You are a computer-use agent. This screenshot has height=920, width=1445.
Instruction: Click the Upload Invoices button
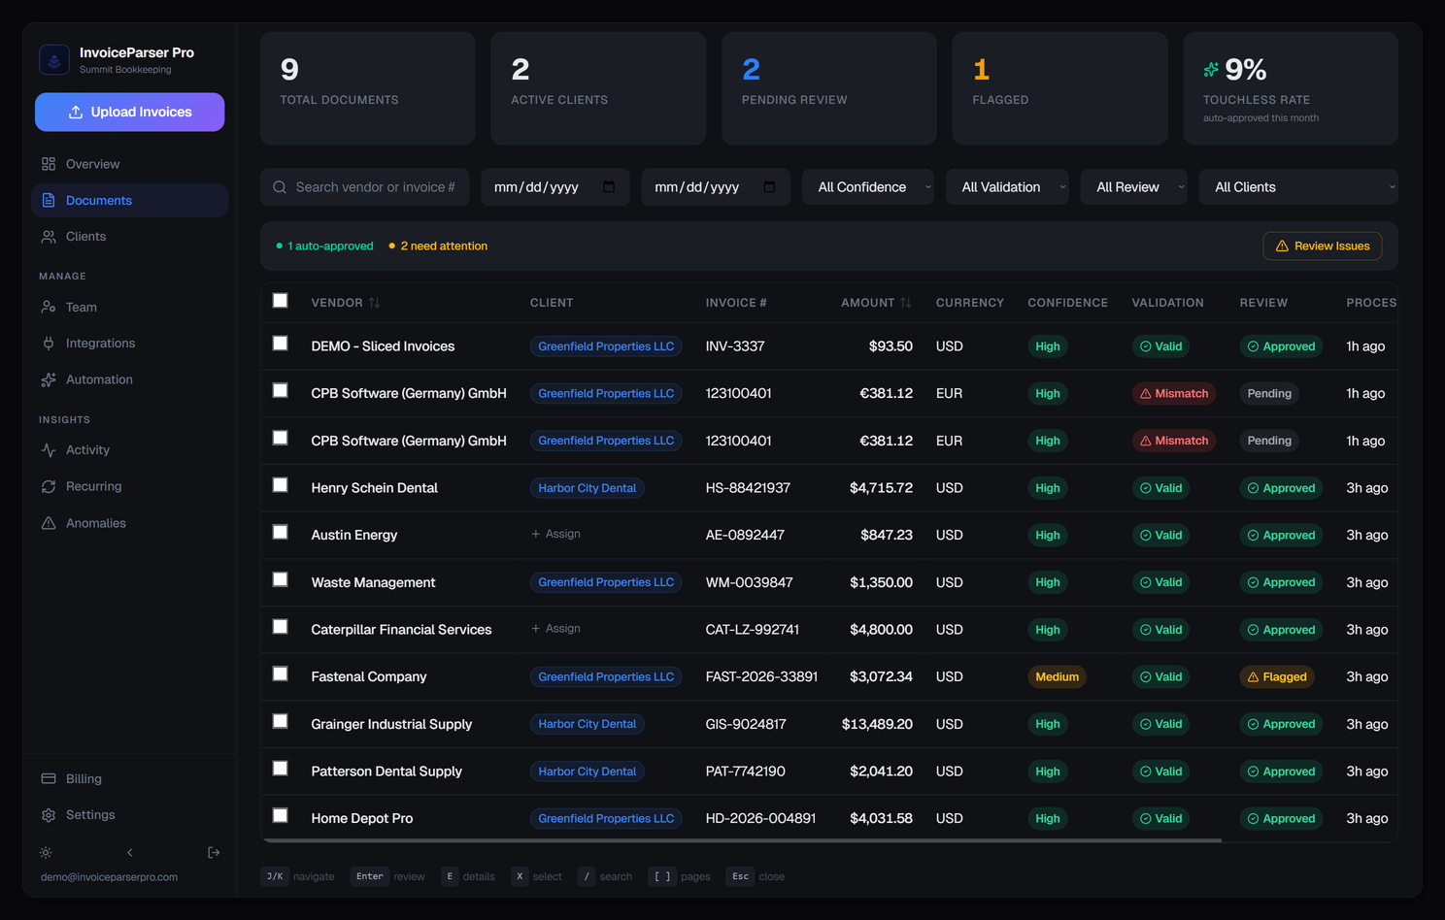[x=130, y=113]
